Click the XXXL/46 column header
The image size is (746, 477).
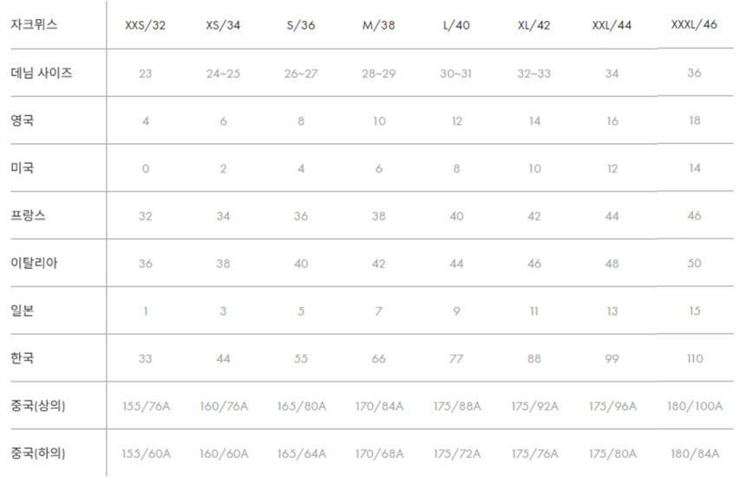point(694,24)
